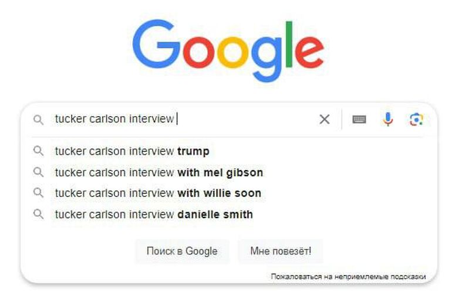Viewport: 469px width, 306px height.
Task: Click the Google logo
Action: tap(228, 52)
